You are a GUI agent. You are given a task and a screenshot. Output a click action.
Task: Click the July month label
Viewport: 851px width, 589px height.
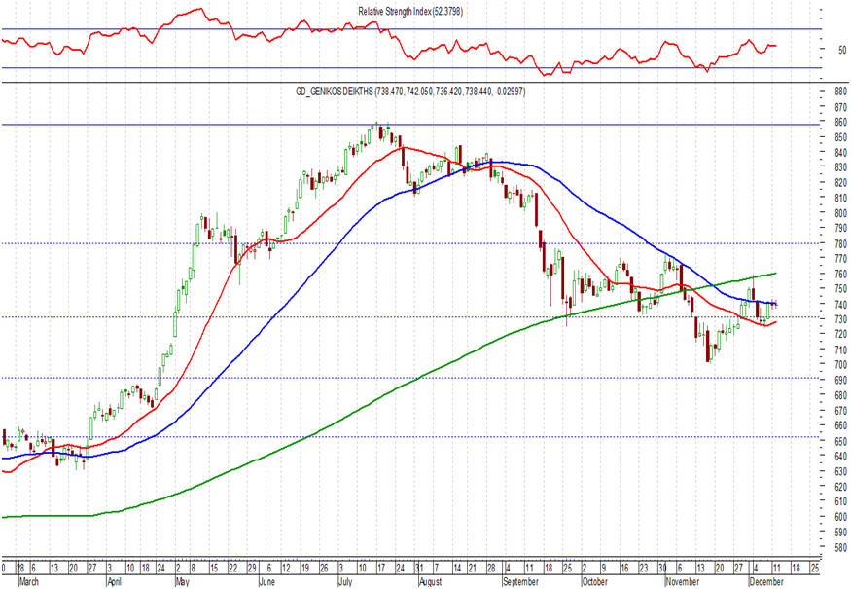pos(344,581)
